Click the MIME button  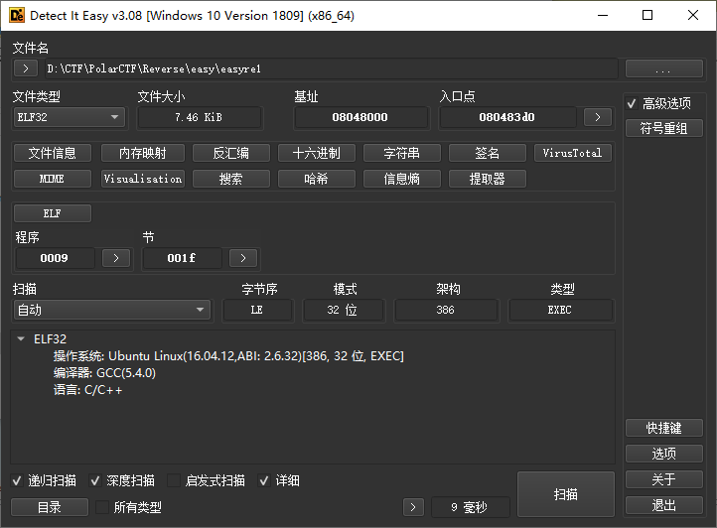[x=53, y=179]
